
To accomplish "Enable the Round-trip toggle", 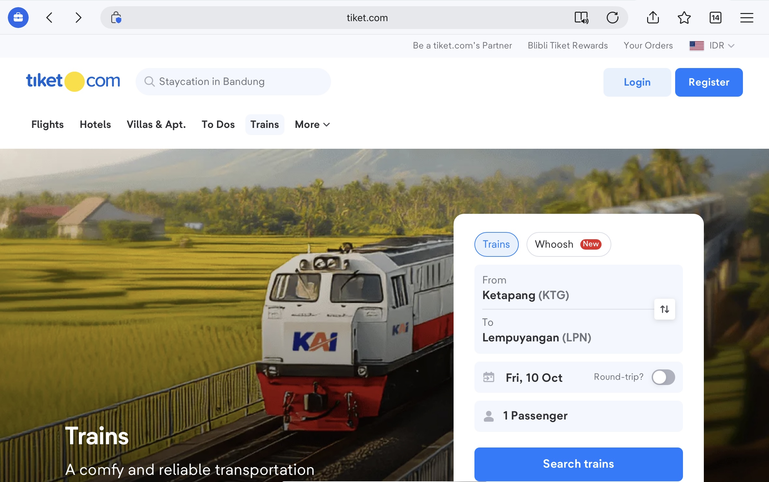I will [x=663, y=377].
